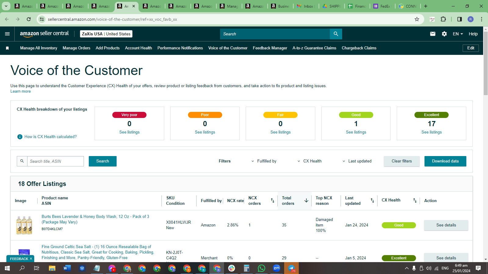Open Slack from the taskbar
488x274 pixels.
pos(232,268)
